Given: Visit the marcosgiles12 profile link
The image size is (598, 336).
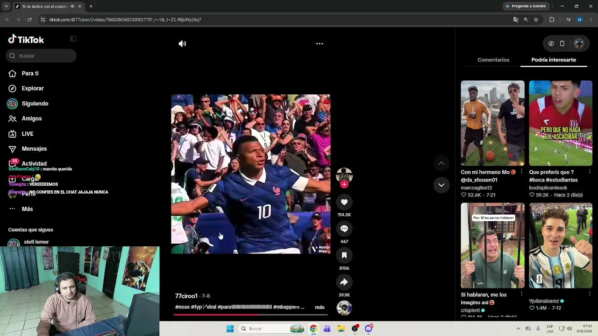Looking at the screenshot, I should (x=477, y=188).
